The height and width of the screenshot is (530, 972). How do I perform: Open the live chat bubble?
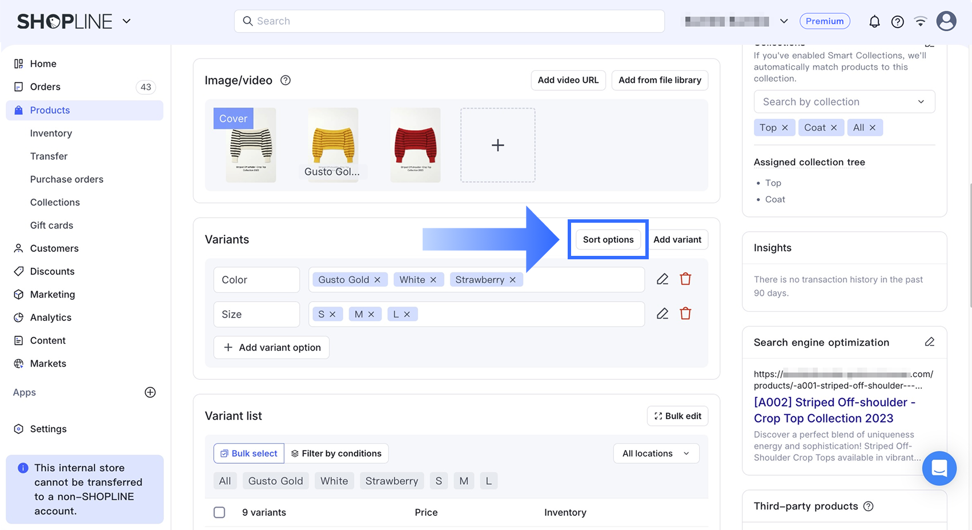click(939, 468)
